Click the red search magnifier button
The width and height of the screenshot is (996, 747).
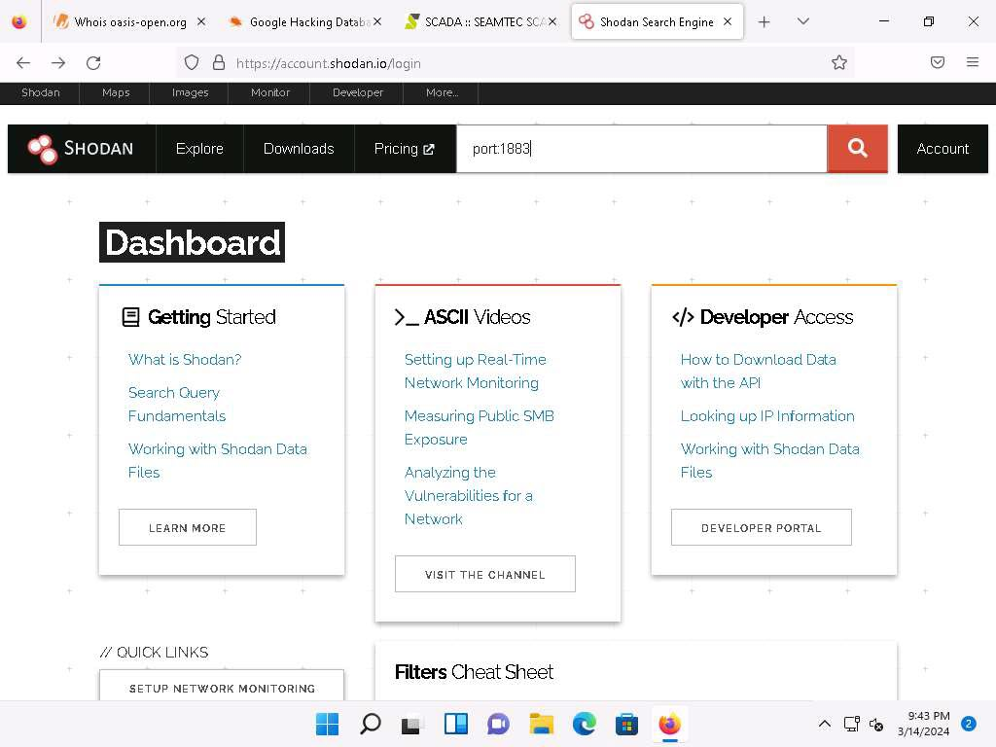(x=857, y=149)
